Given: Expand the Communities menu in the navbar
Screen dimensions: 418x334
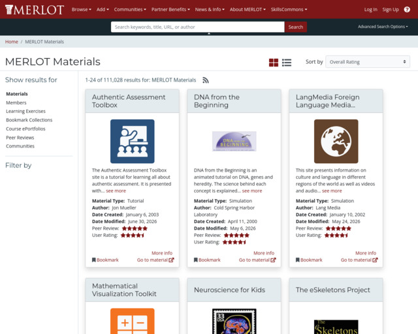Looking at the screenshot, I should pos(130,10).
